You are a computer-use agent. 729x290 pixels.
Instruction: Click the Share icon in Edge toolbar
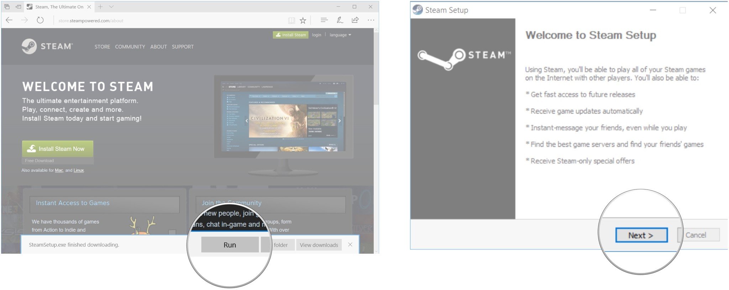tap(355, 20)
